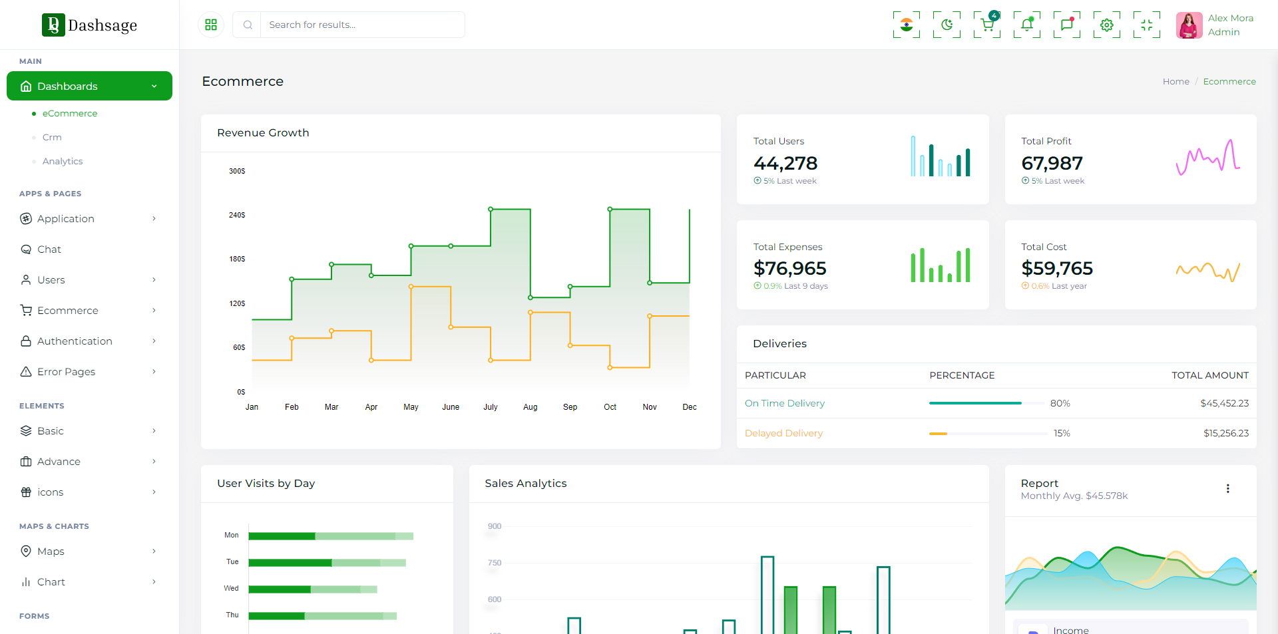Click the $76,965 expenses value
The height and width of the screenshot is (634, 1278).
pos(790,268)
